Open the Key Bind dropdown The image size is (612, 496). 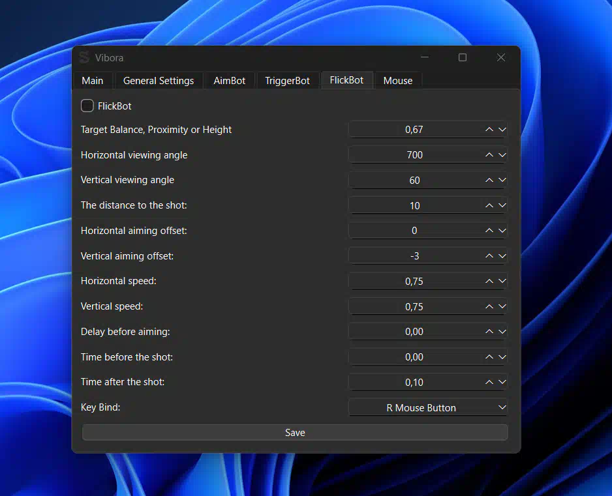(427, 408)
